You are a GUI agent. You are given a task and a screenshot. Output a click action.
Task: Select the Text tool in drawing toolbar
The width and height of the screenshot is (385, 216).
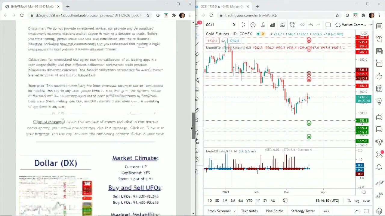point(197,71)
